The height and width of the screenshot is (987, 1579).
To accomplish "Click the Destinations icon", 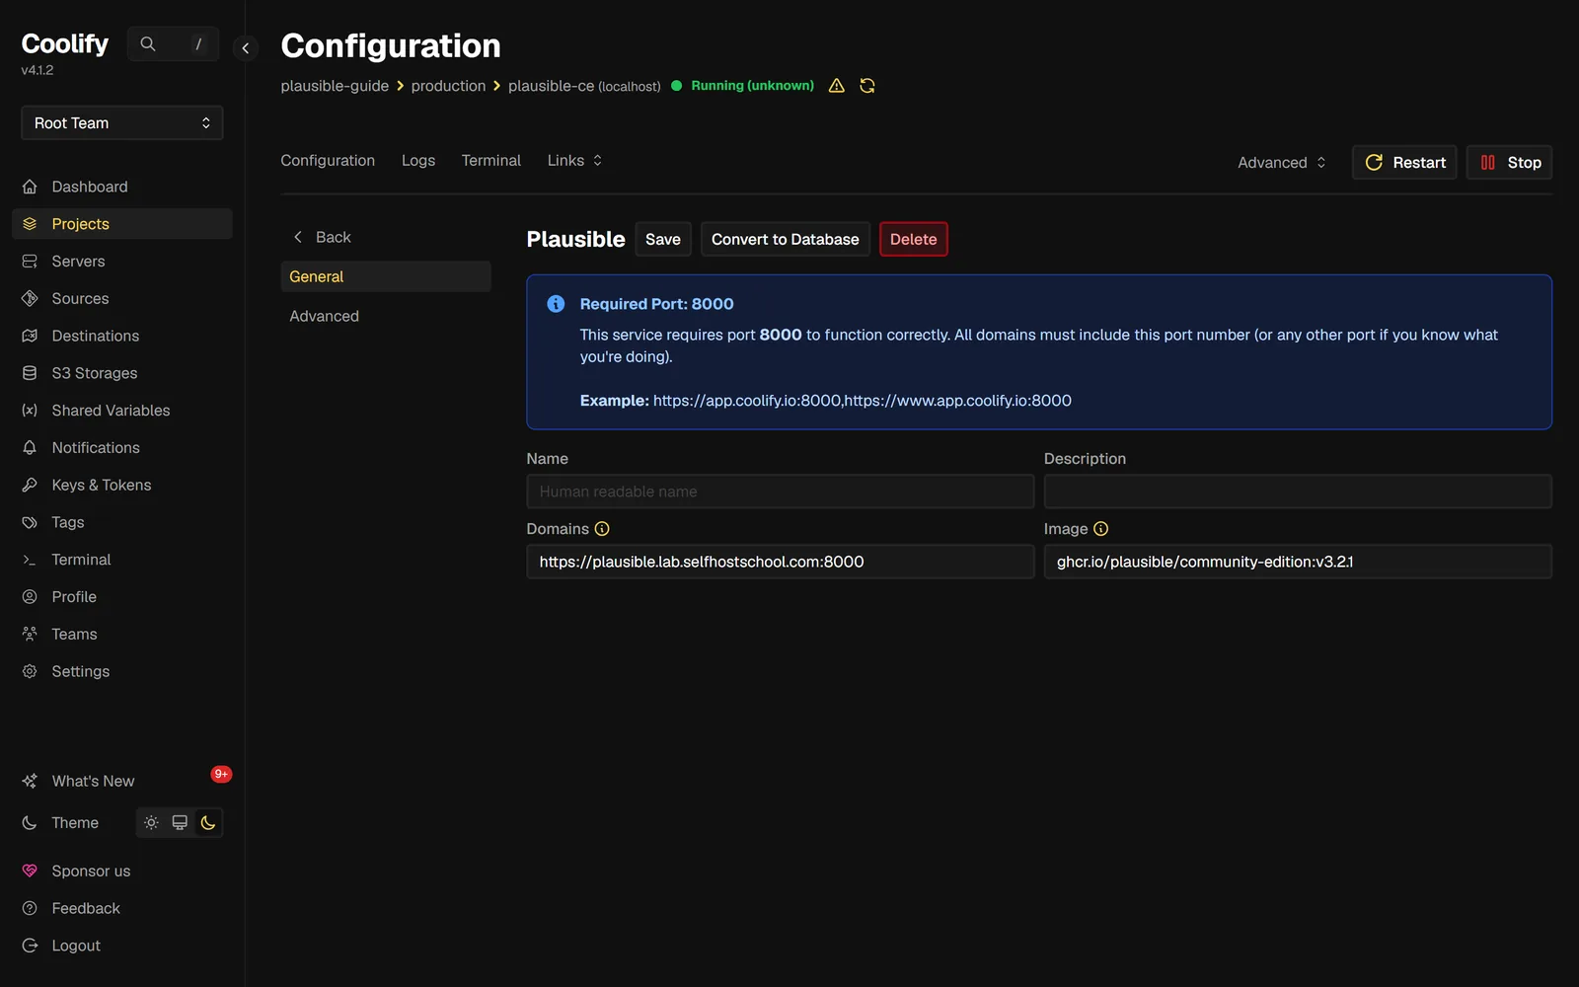I will (30, 336).
